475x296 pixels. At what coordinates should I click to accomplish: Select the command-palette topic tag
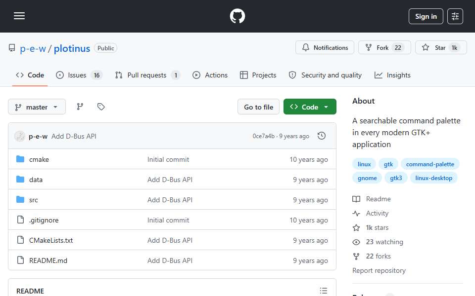(x=430, y=164)
